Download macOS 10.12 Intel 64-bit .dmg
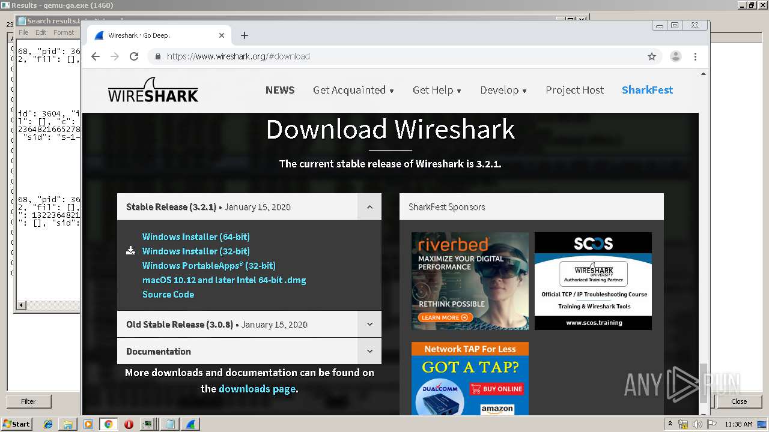The height and width of the screenshot is (432, 769). (x=224, y=280)
